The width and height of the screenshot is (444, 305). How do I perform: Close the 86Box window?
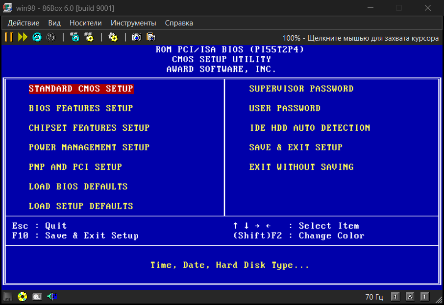click(x=427, y=8)
